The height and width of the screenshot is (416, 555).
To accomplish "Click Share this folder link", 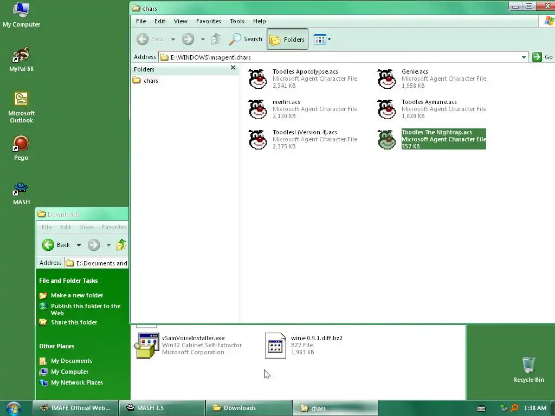I will 74,322.
